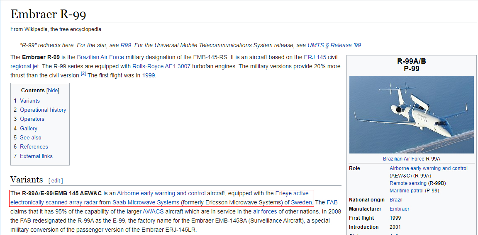Select the infobox heading R-99A/B P-99
The image size is (478, 235).
coord(412,65)
